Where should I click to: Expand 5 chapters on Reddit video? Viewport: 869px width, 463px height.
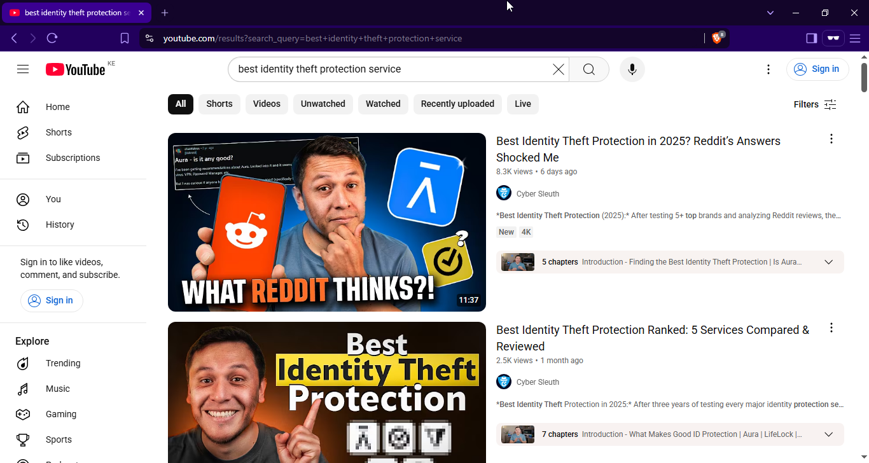pos(828,262)
